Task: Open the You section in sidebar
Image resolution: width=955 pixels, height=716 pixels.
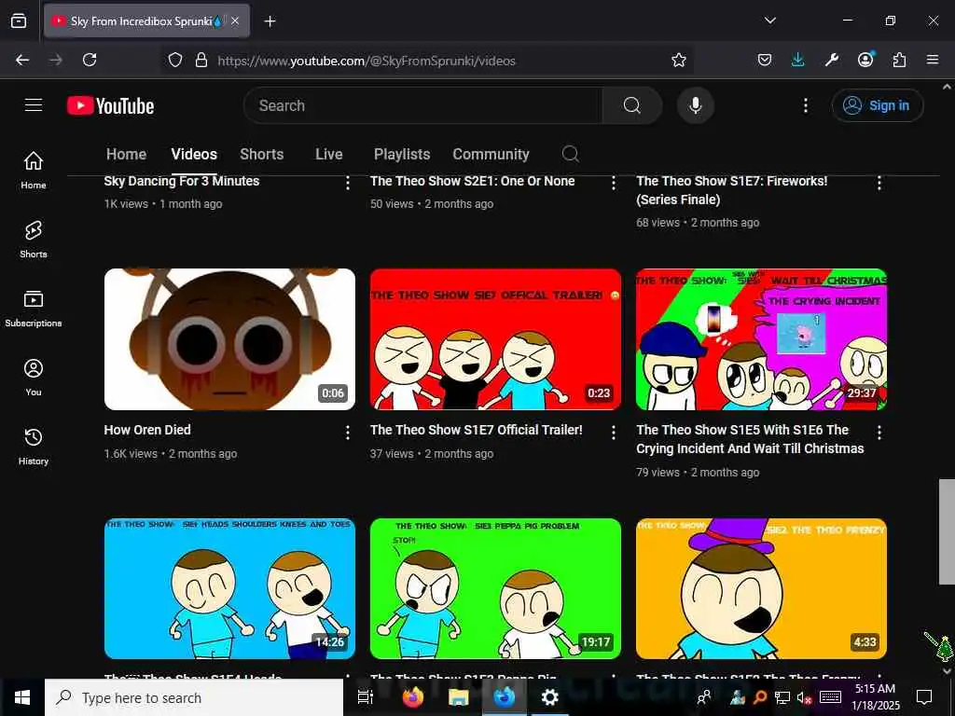Action: 34,378
